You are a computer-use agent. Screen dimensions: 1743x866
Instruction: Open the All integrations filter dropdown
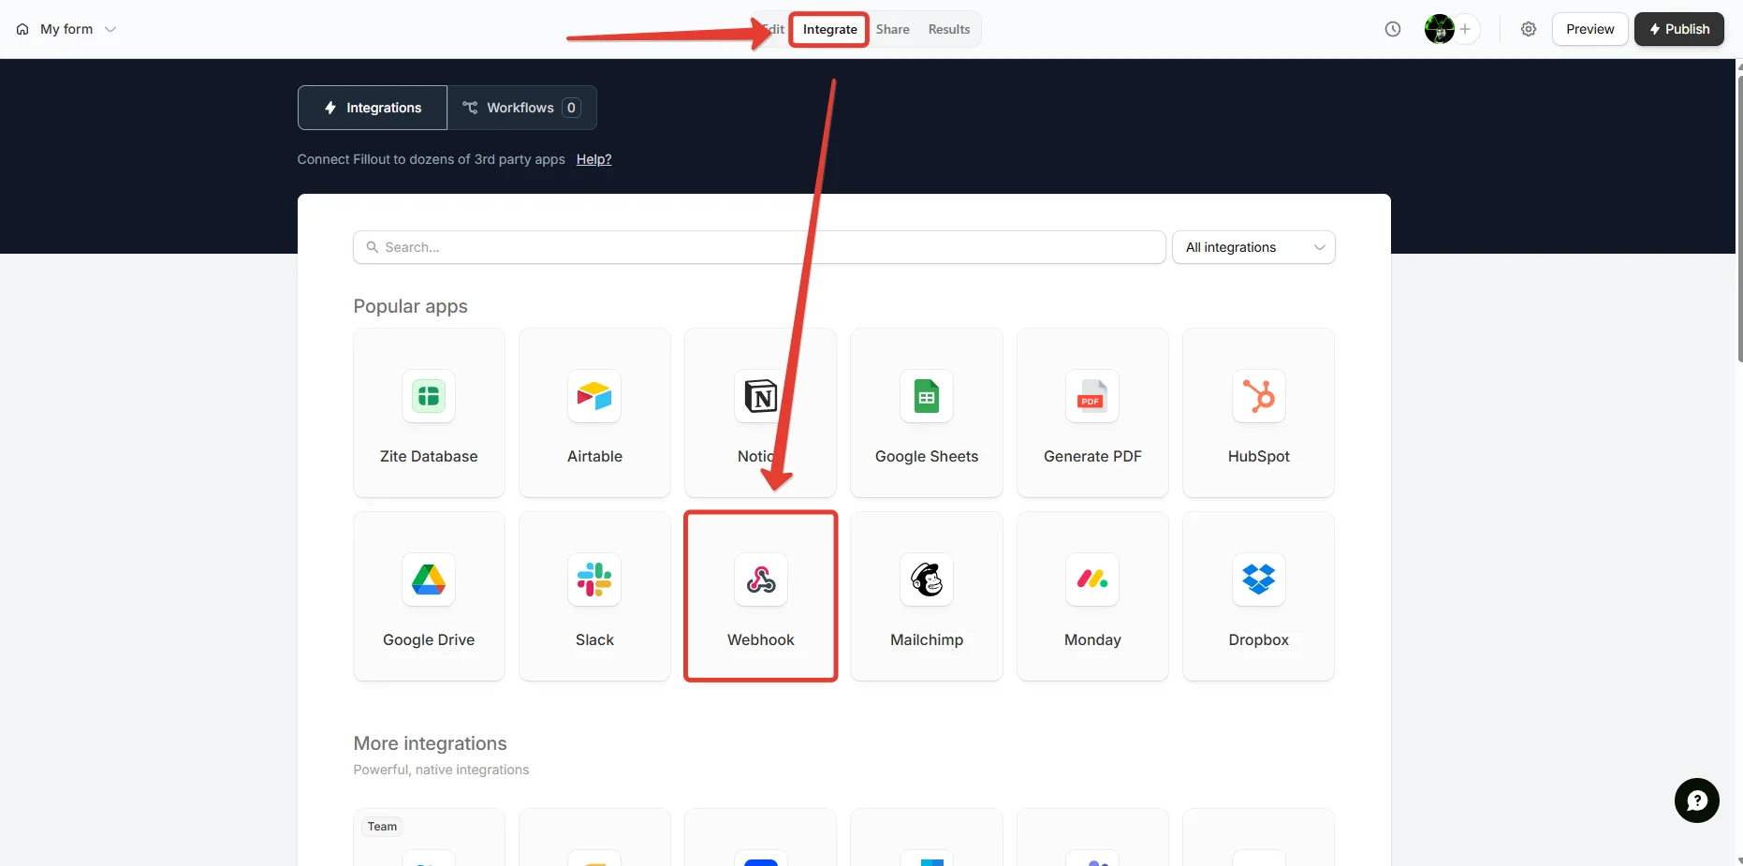click(x=1253, y=247)
